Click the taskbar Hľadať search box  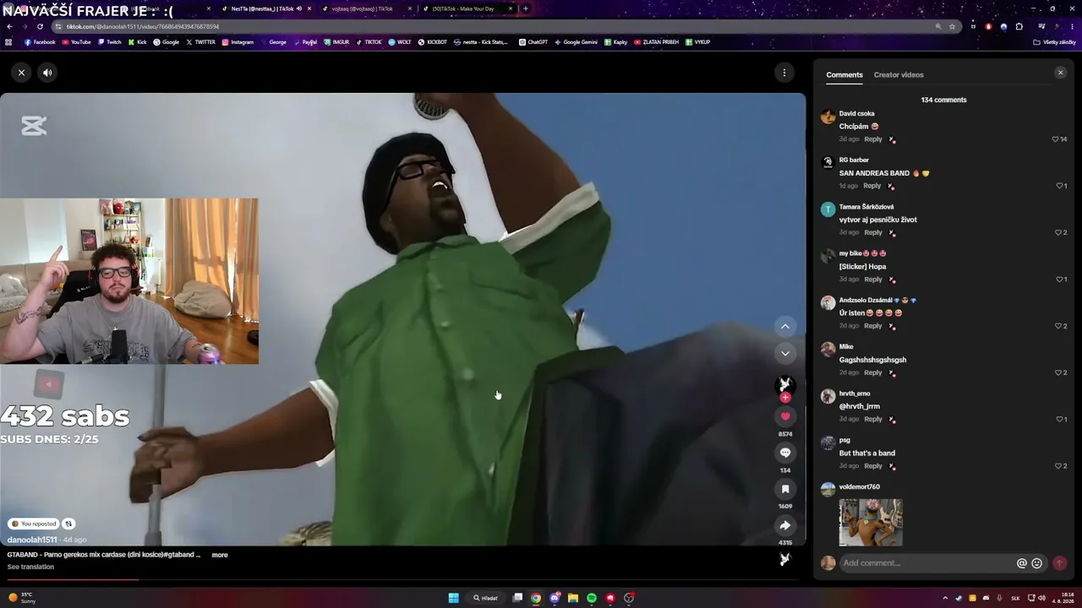[x=485, y=598]
